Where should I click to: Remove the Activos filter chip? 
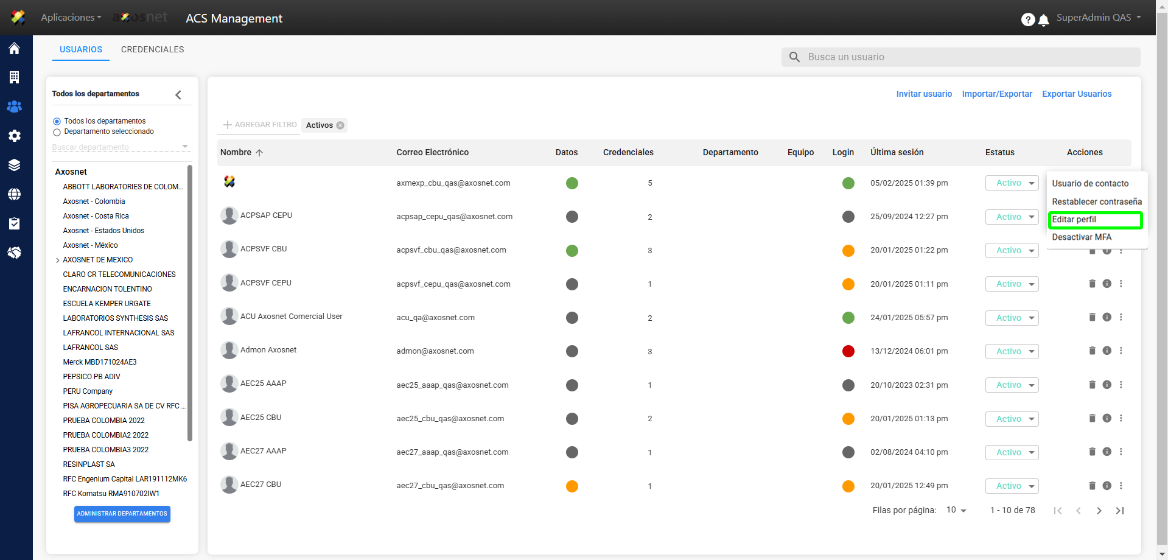[x=340, y=125]
